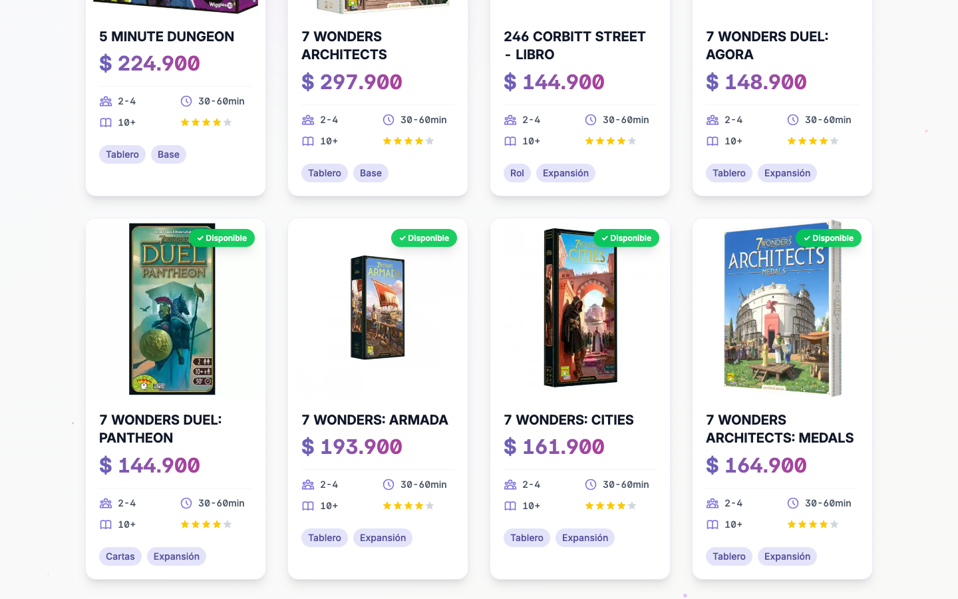This screenshot has height=599, width=958.
Task: Click the age rating book icon on 246 CORBITT STREET
Action: tap(510, 141)
